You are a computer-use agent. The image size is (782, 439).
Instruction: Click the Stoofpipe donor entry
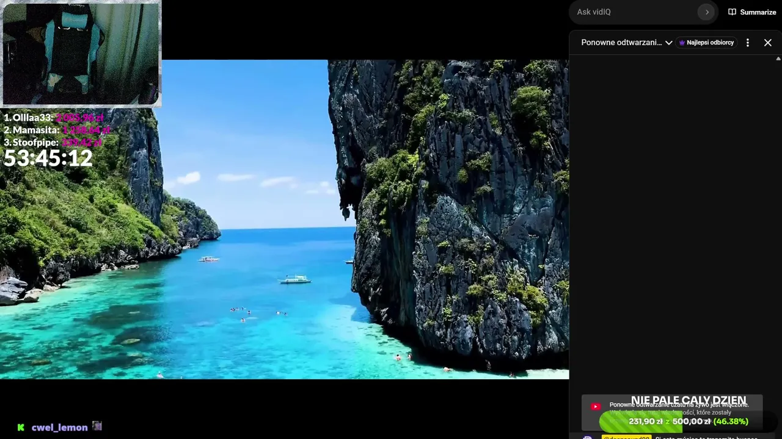[x=53, y=142]
